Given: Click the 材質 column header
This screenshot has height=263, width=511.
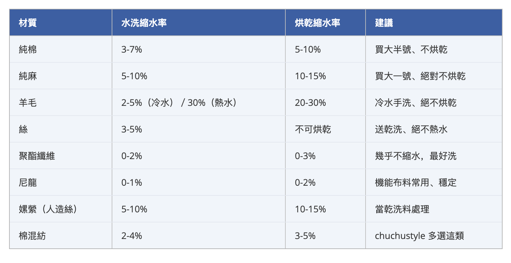Looking at the screenshot, I should tap(28, 23).
